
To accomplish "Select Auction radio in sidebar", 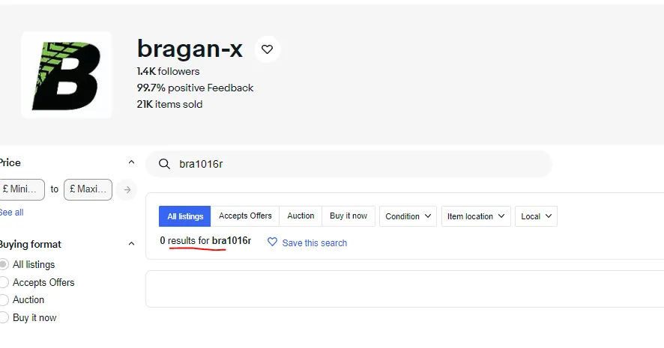I will pyautogui.click(x=4, y=300).
